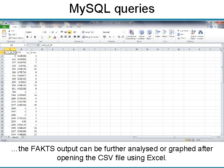
Task: Increase decimal places
Action: [119, 37]
